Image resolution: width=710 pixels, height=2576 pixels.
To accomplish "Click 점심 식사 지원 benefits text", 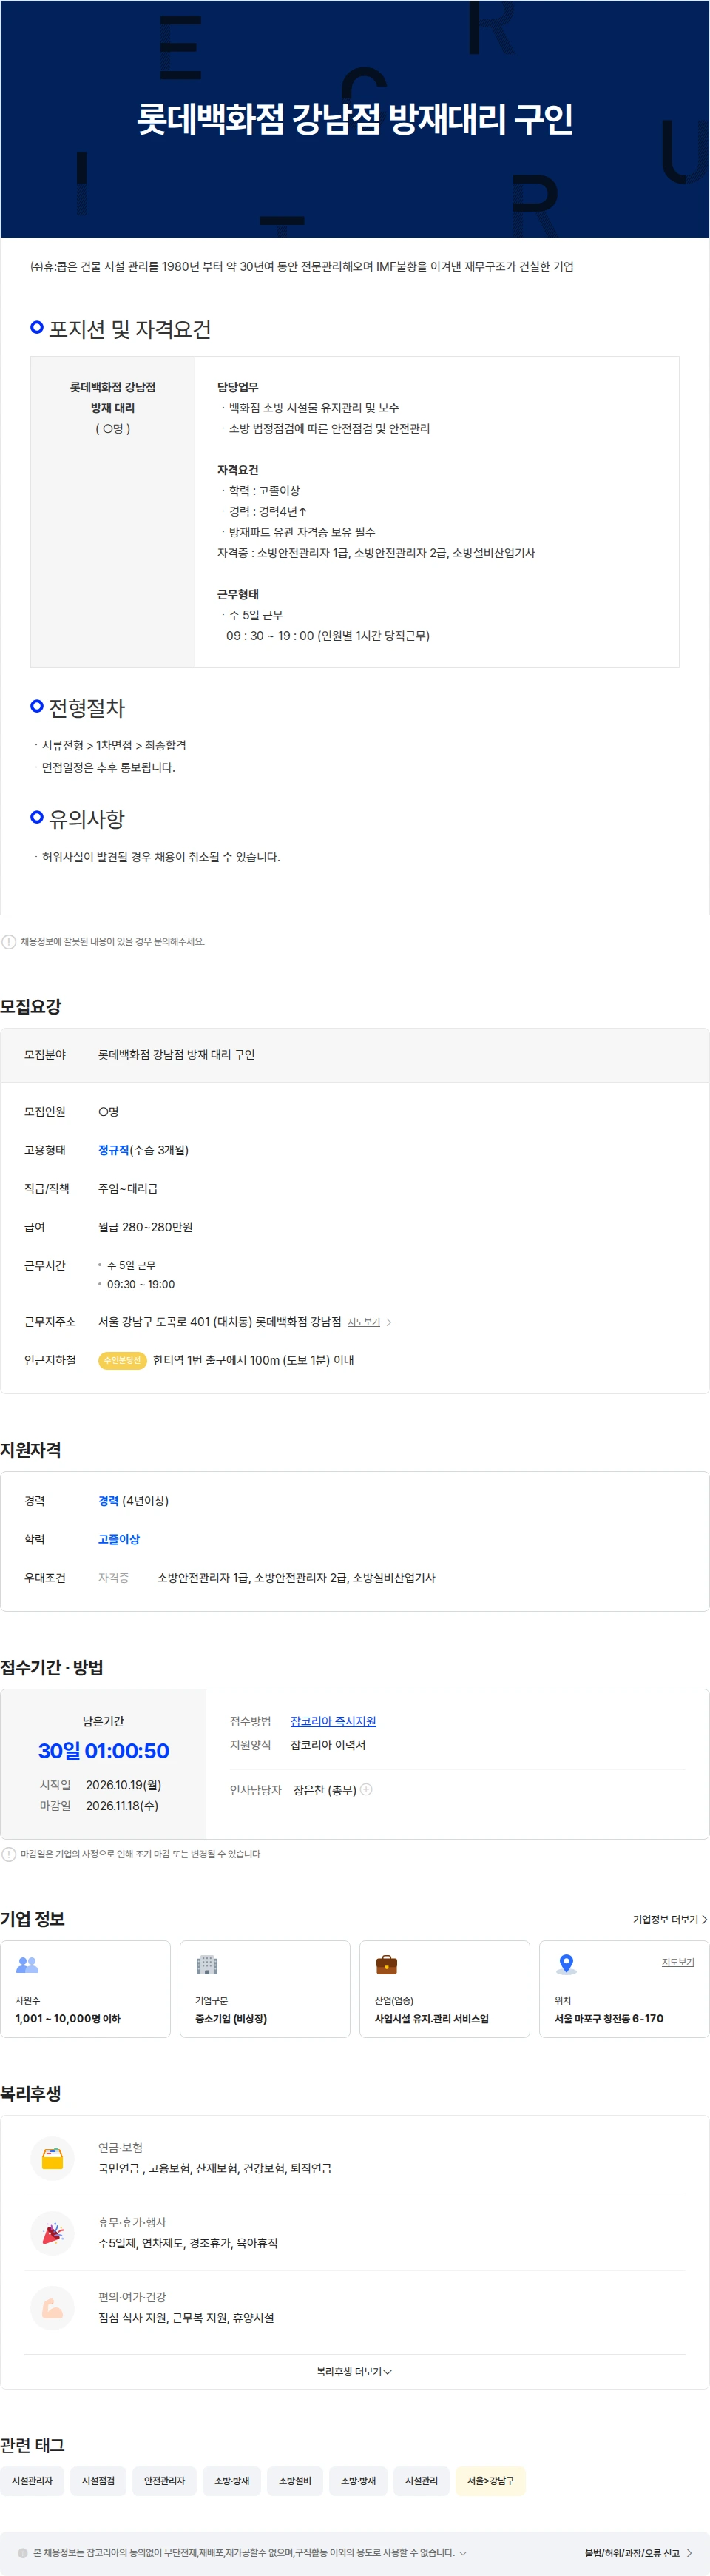I will (x=186, y=2317).
